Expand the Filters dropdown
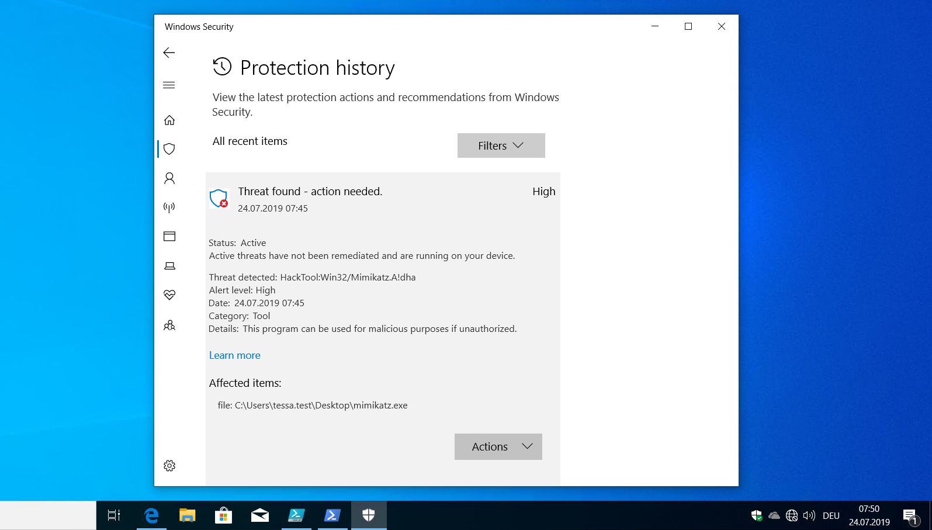The image size is (932, 530). click(501, 146)
